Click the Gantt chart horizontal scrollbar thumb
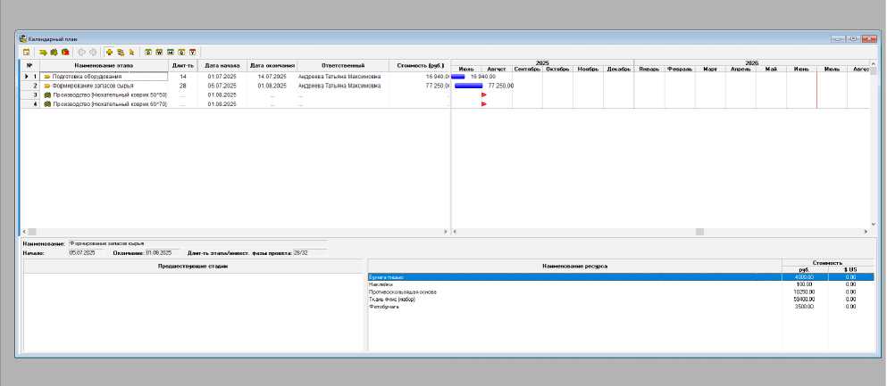The height and width of the screenshot is (386, 887). pyautogui.click(x=699, y=232)
